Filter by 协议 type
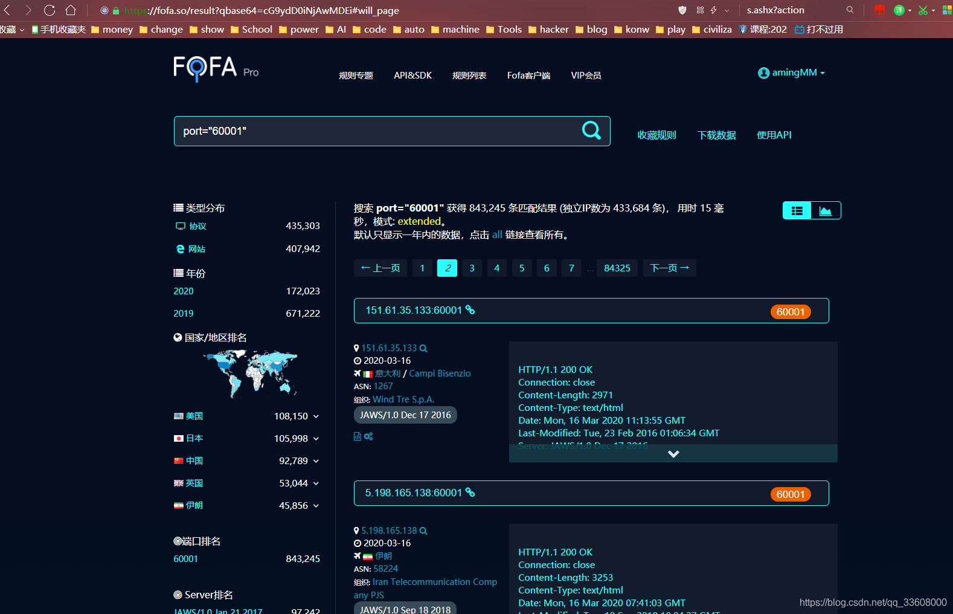Screen dimensions: 953x614 (x=197, y=226)
